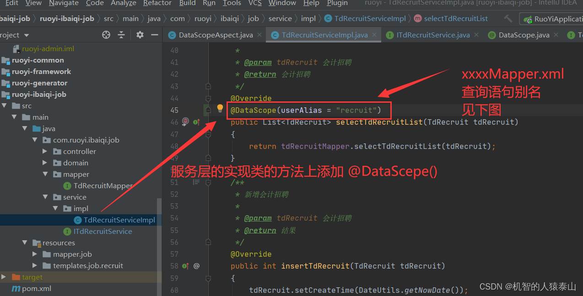583x296 pixels.
Task: Collapse the java folder arrow
Action: [25, 128]
